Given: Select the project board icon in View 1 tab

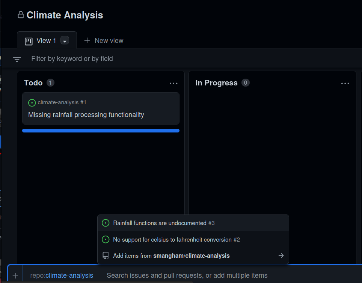Looking at the screenshot, I should pyautogui.click(x=29, y=41).
